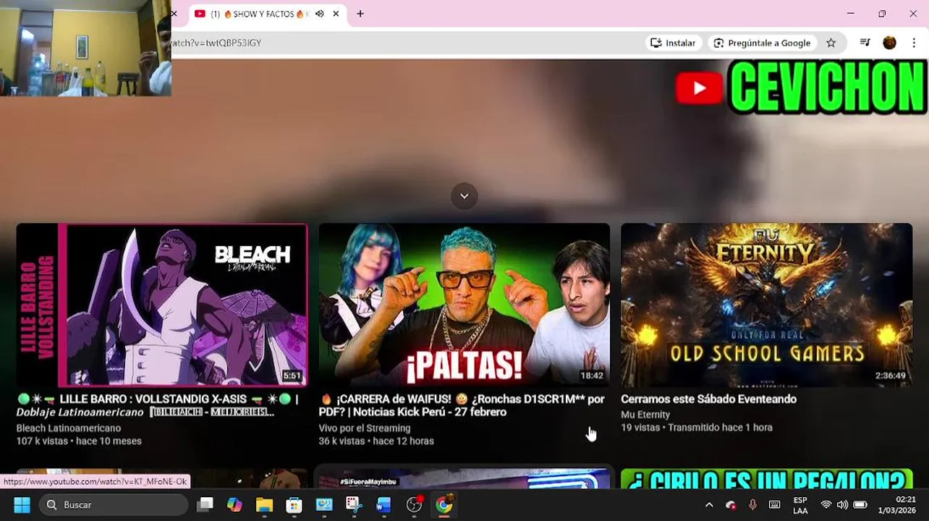Collapse using the down chevron button

coord(465,196)
